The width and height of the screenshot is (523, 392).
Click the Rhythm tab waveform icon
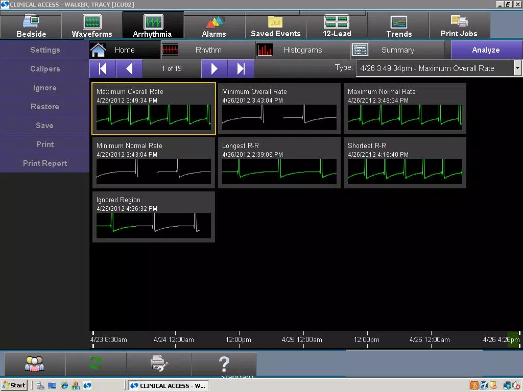point(170,50)
